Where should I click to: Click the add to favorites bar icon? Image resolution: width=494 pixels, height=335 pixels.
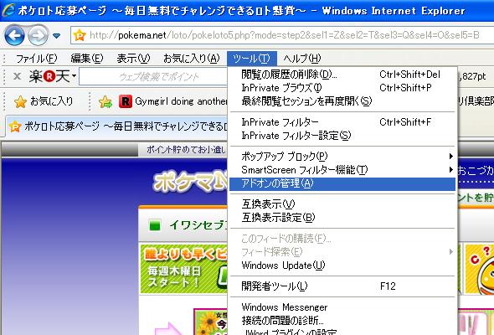tap(105, 102)
